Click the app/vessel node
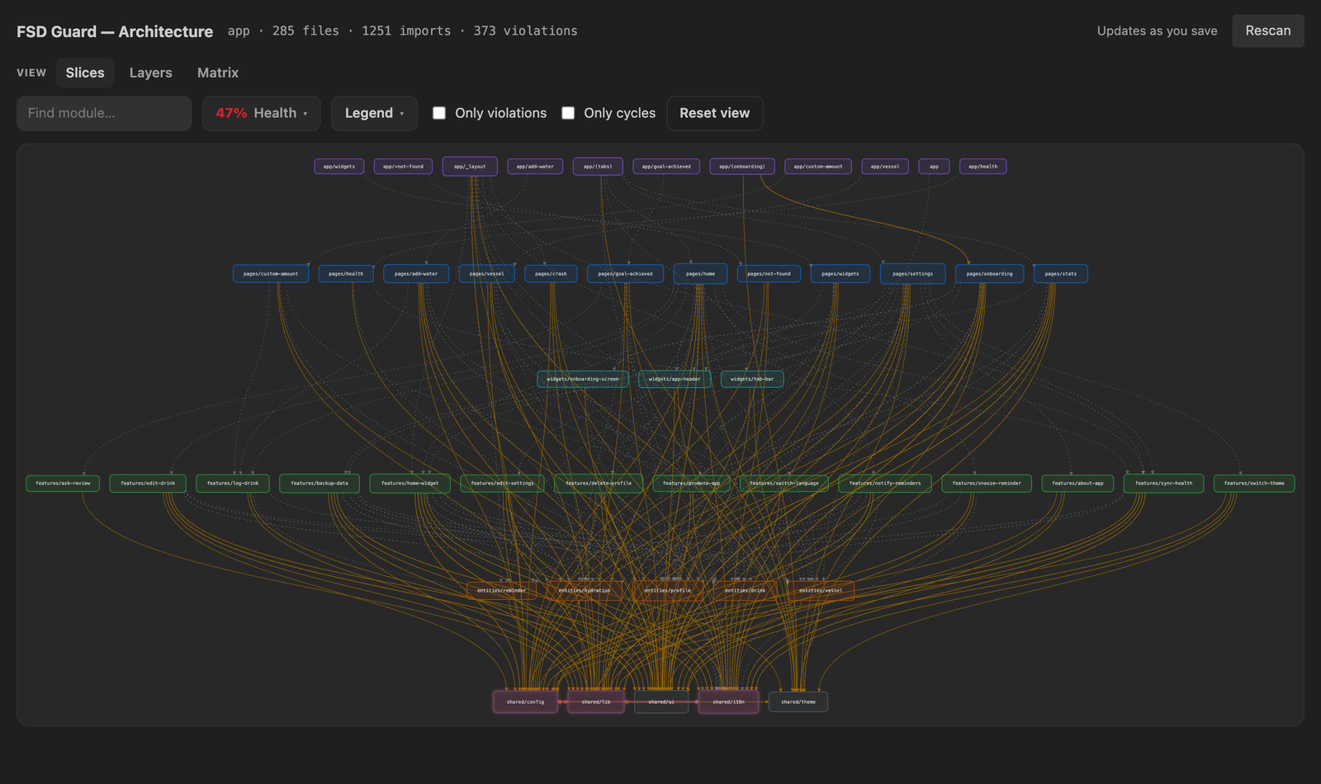Image resolution: width=1321 pixels, height=784 pixels. (885, 167)
